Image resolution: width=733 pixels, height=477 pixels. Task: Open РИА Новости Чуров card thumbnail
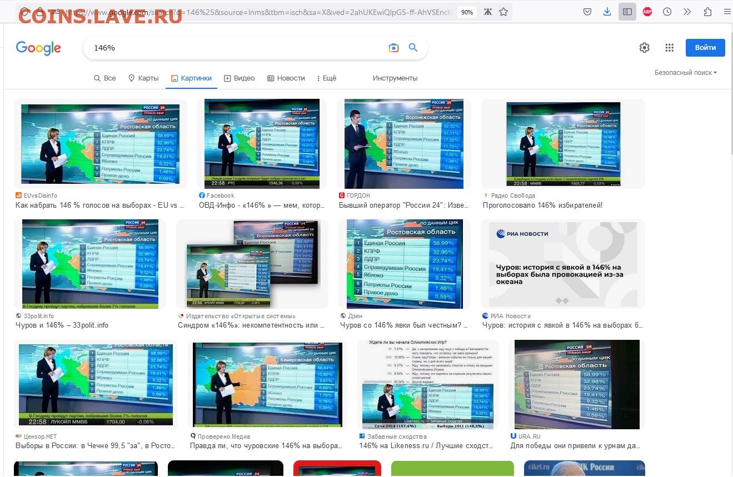pos(563,264)
